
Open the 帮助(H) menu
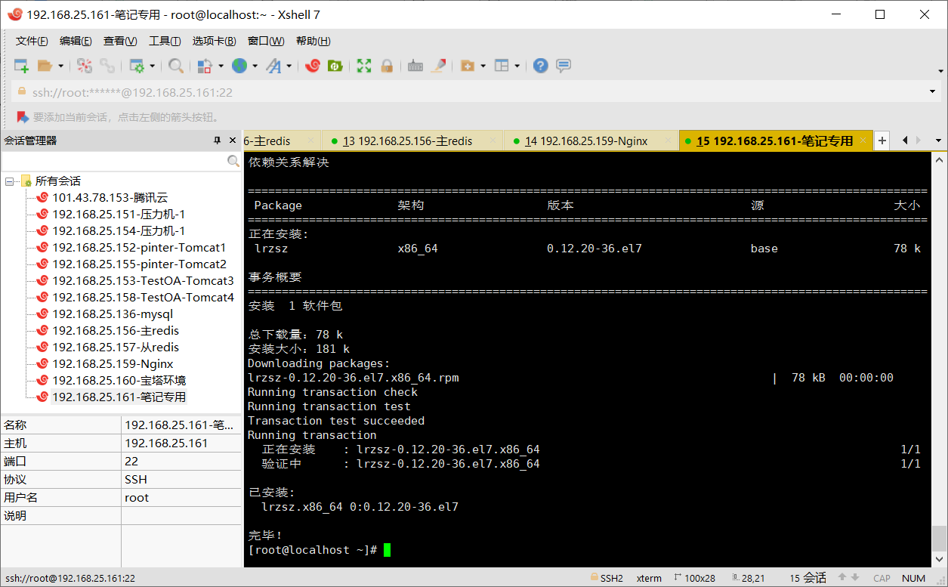pos(313,41)
